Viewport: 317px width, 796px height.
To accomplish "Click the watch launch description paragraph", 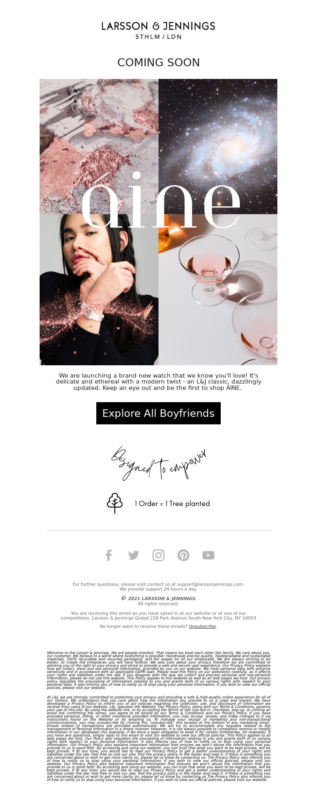I will [x=158, y=382].
